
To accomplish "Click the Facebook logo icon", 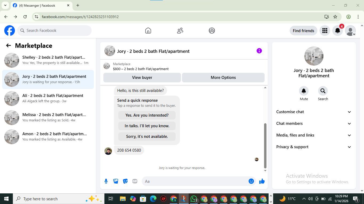I will coord(10,31).
